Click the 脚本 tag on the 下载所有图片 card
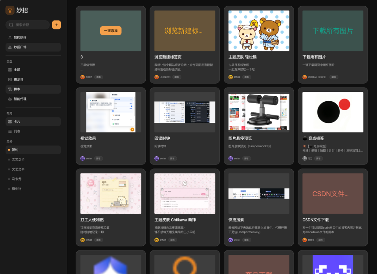Viewport: 377px width, 274px height. coord(334,77)
